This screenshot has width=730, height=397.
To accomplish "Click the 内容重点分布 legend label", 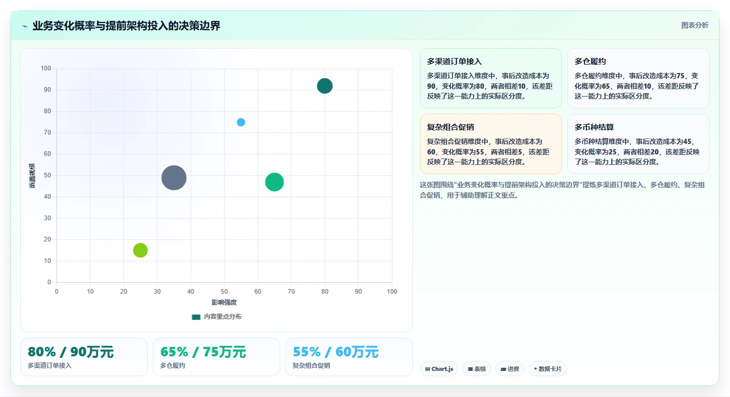I will coord(223,317).
